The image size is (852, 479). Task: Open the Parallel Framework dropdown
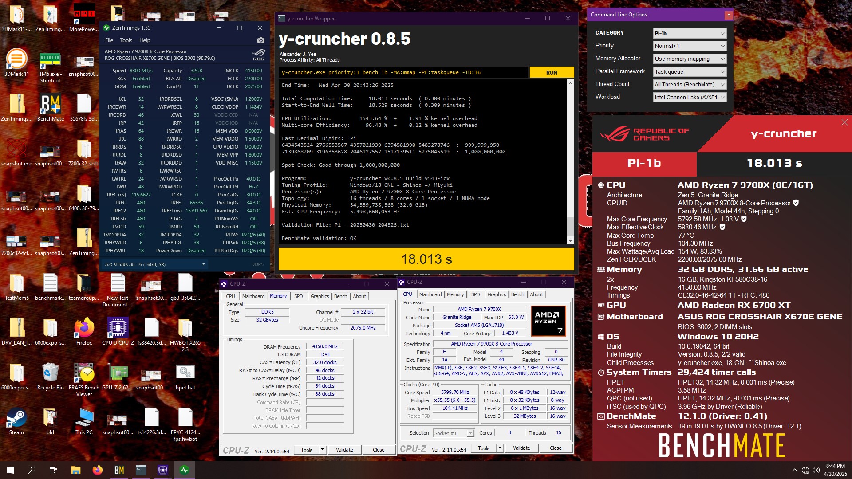point(690,72)
